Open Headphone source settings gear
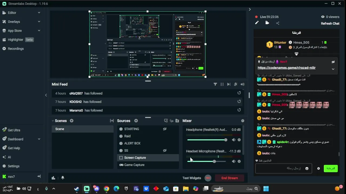Viewport: 346px width, 194px height. (239, 140)
